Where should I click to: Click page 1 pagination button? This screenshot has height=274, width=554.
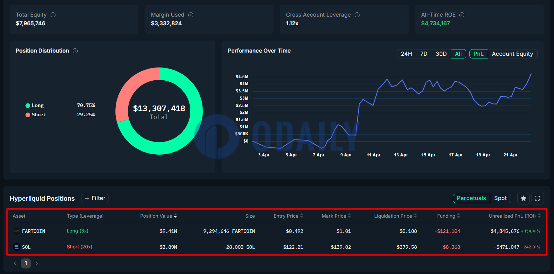[x=26, y=263]
